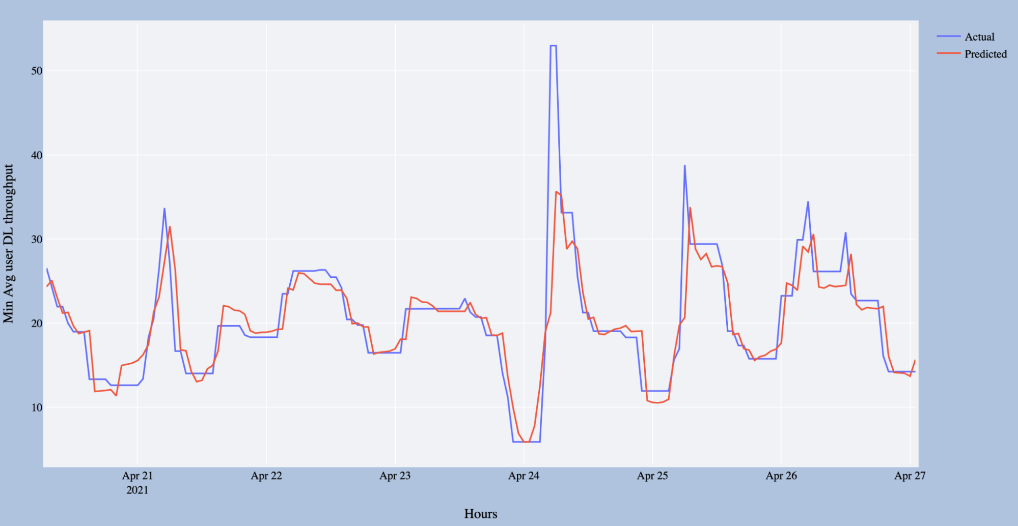Click the Predicted peak near 36 on Apr 24

[556, 192]
